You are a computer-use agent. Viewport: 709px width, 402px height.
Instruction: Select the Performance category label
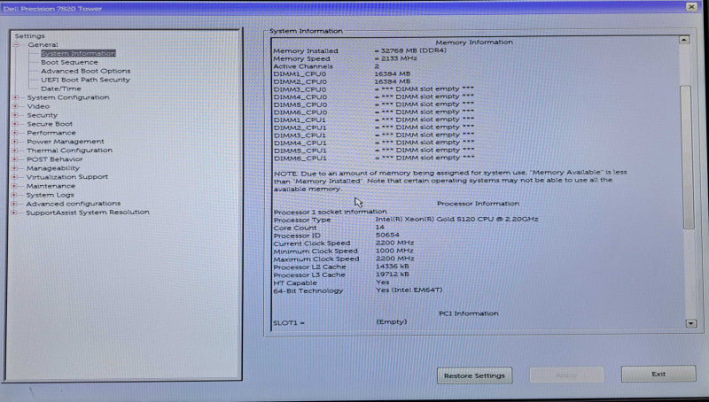[x=51, y=133]
